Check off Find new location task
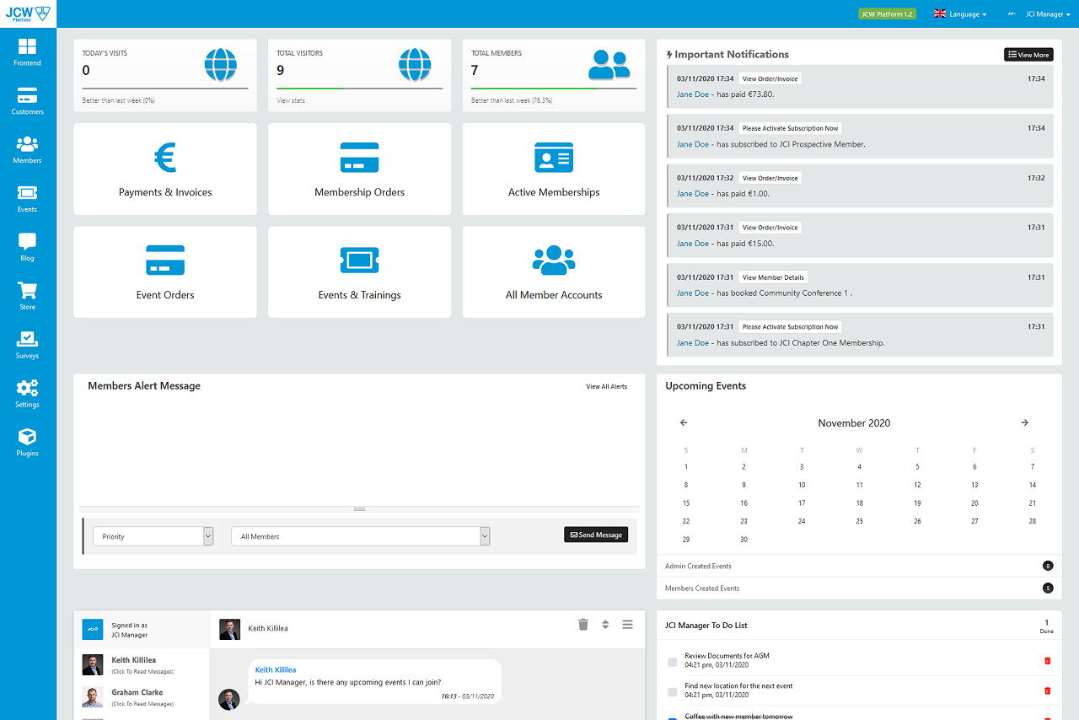Image resolution: width=1079 pixels, height=720 pixels. [672, 691]
